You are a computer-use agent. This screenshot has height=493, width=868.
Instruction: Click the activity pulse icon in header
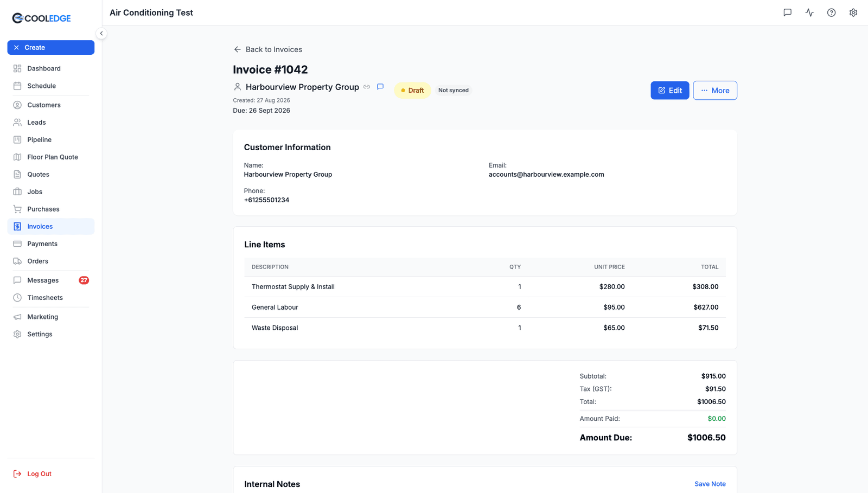click(x=809, y=12)
